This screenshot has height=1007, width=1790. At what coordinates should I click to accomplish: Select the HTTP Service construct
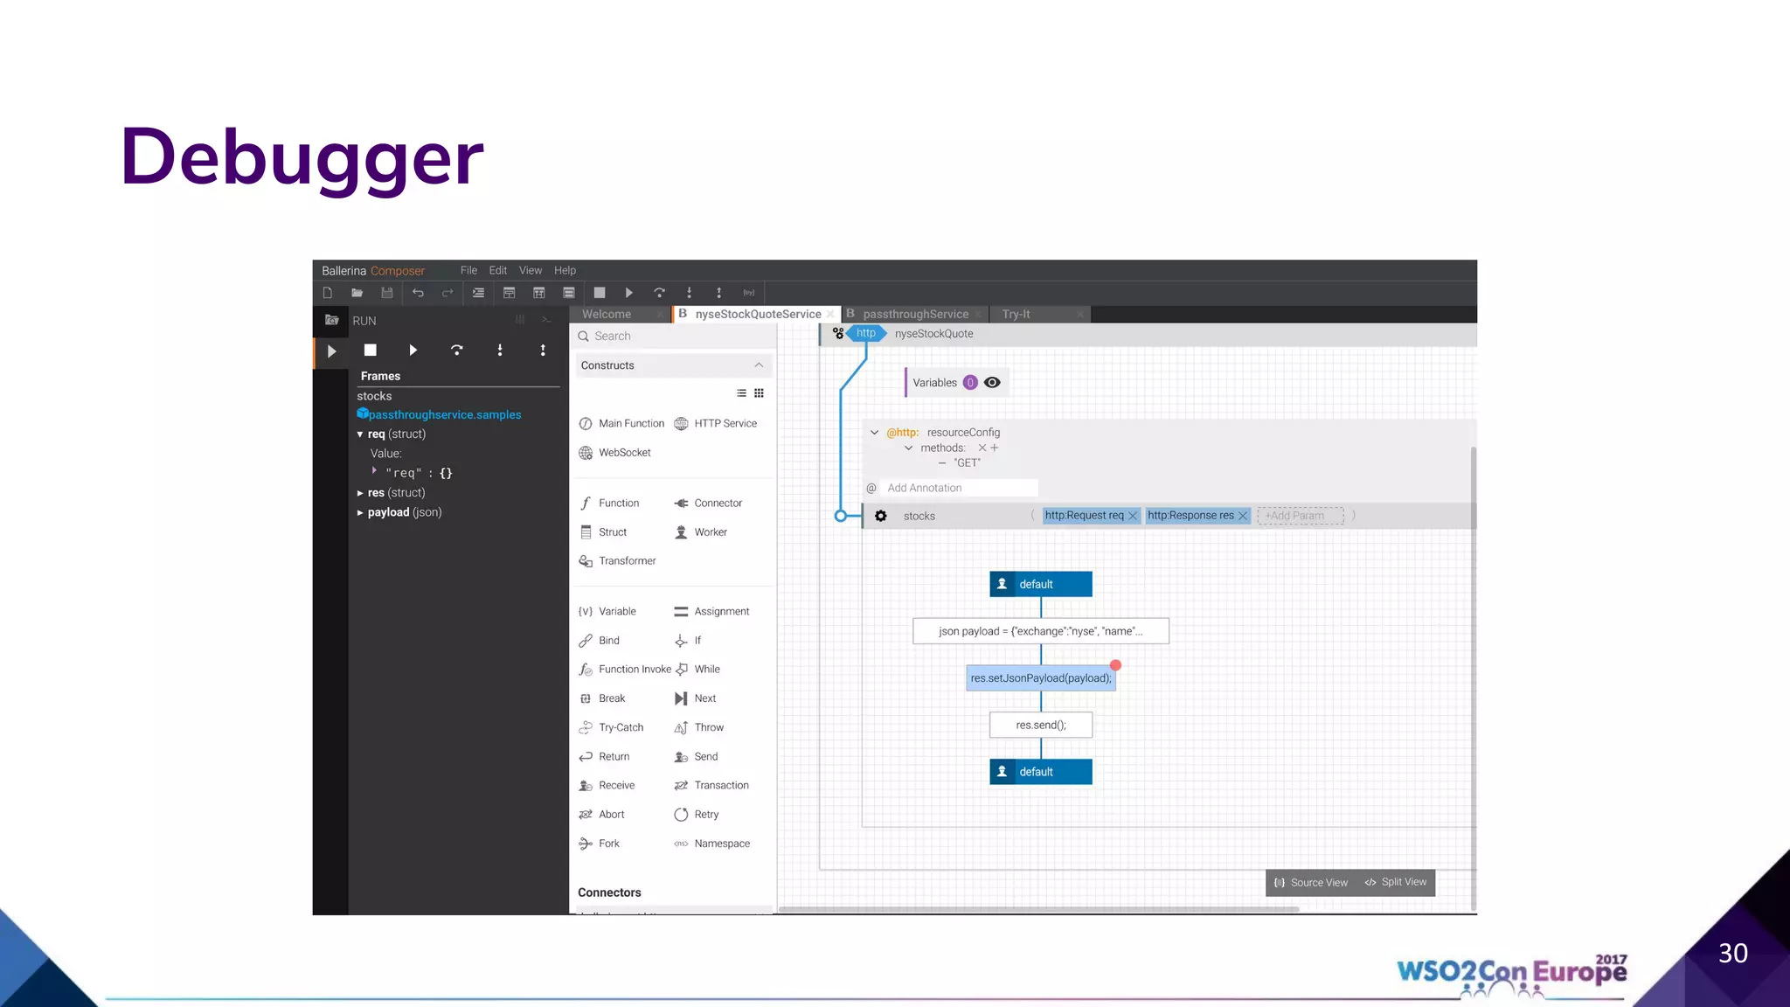click(716, 423)
